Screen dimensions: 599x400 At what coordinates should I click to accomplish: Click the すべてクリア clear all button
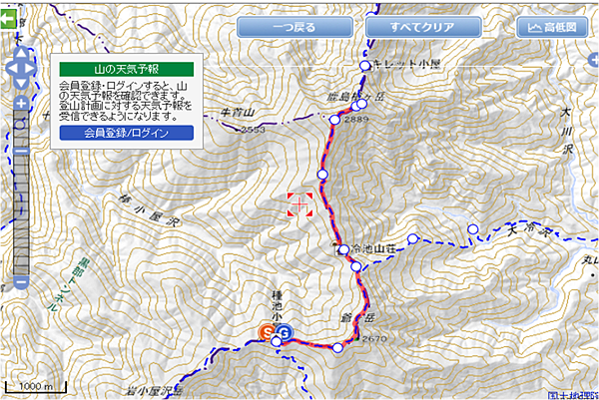coord(423,27)
